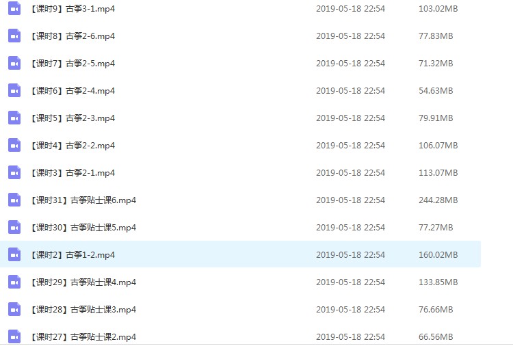513x346 pixels.
Task: Open file 【课时29】古筝贴士课4.mp4
Action: (83, 282)
